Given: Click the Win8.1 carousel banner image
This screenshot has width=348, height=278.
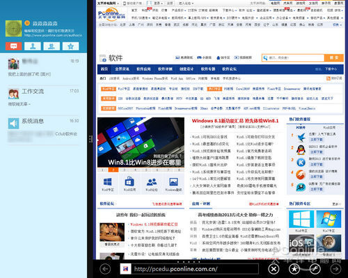Looking at the screenshot, I should click(x=141, y=142).
